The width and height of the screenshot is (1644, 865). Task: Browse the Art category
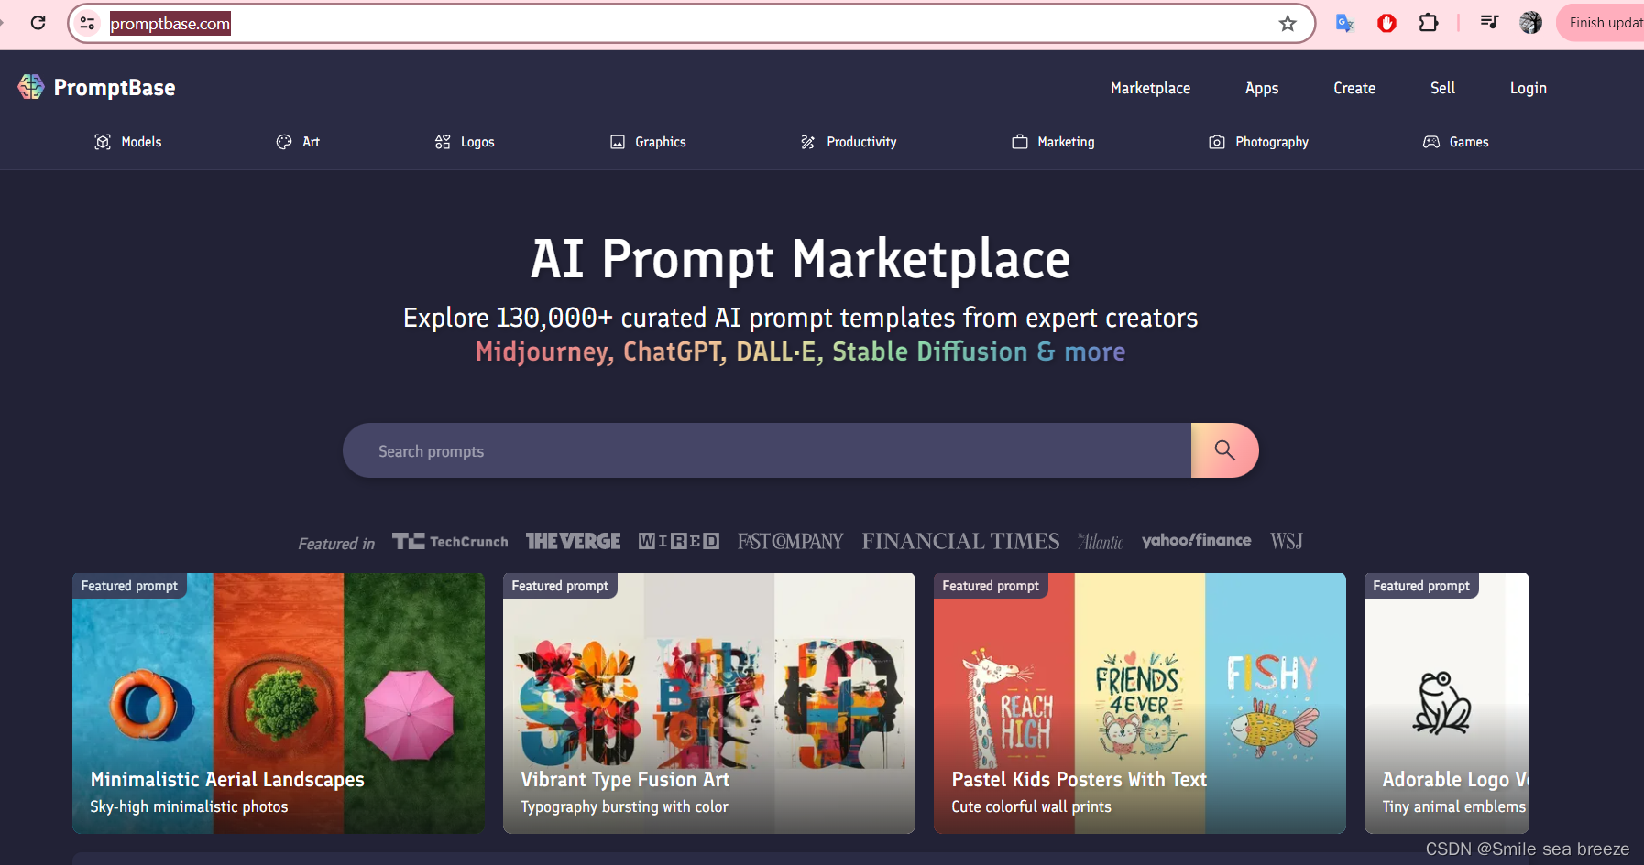[312, 142]
